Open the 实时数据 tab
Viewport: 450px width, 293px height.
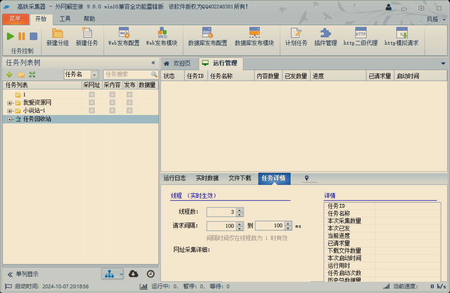[x=207, y=178]
